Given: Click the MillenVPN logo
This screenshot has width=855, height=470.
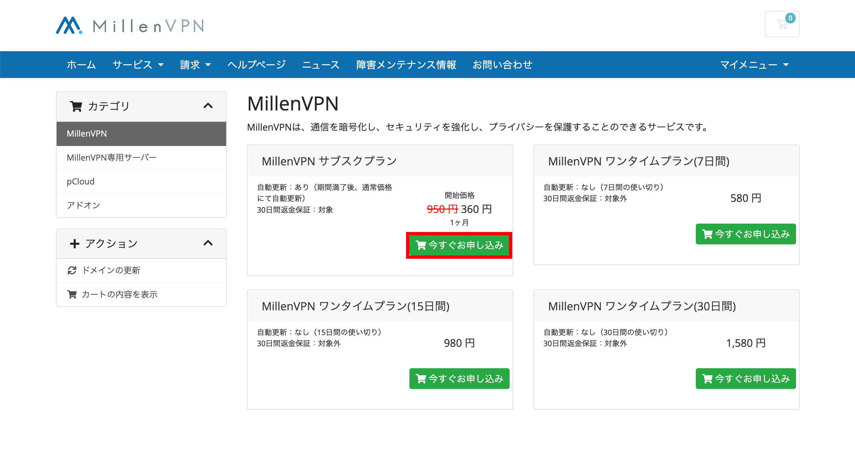Looking at the screenshot, I should (130, 25).
